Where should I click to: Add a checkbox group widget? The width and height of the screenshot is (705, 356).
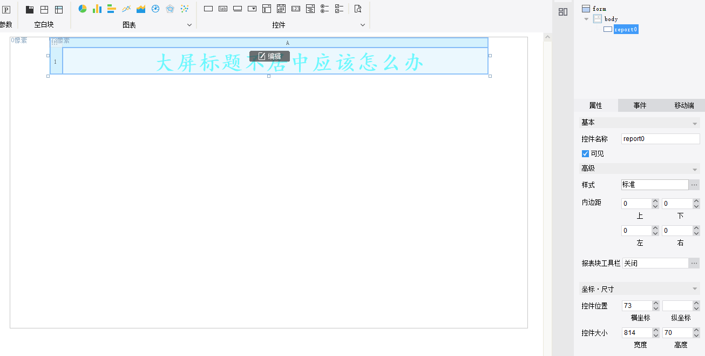coord(340,9)
